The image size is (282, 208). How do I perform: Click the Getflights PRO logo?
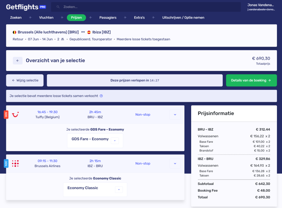point(26,7)
